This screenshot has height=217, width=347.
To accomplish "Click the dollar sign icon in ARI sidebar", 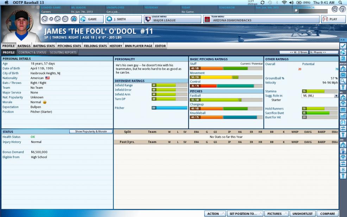I will 343,170.
